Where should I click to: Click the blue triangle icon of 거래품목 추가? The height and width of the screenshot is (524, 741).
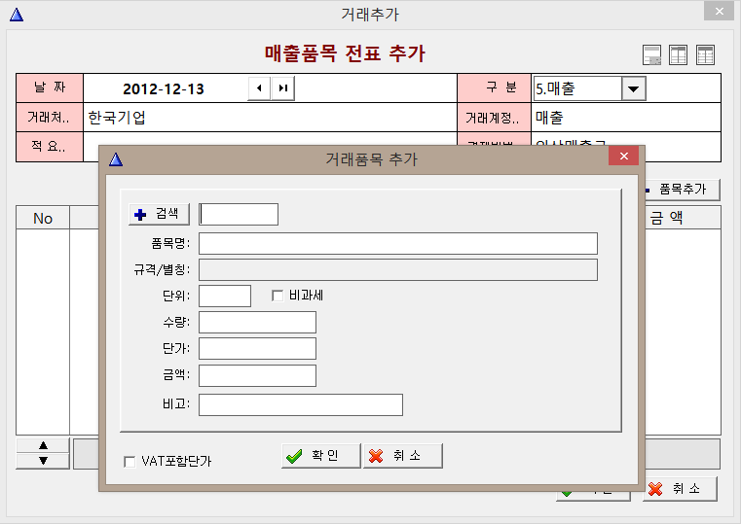tap(116, 159)
